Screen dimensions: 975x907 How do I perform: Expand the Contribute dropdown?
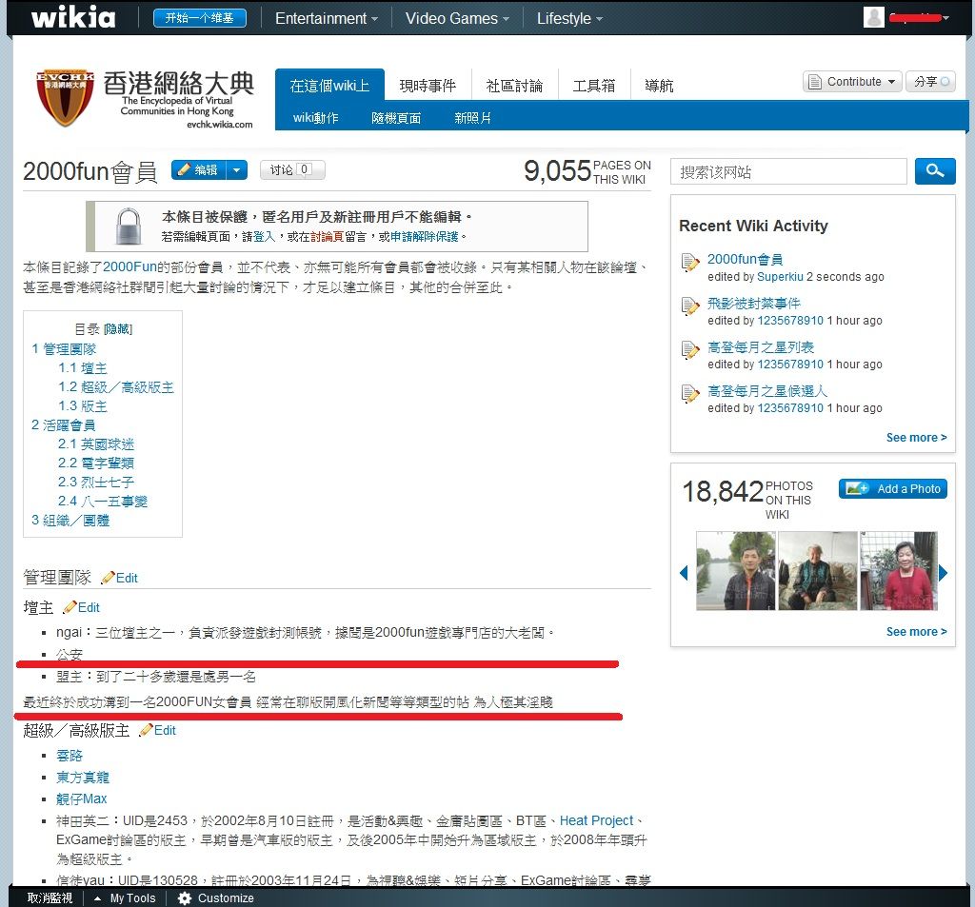point(852,82)
